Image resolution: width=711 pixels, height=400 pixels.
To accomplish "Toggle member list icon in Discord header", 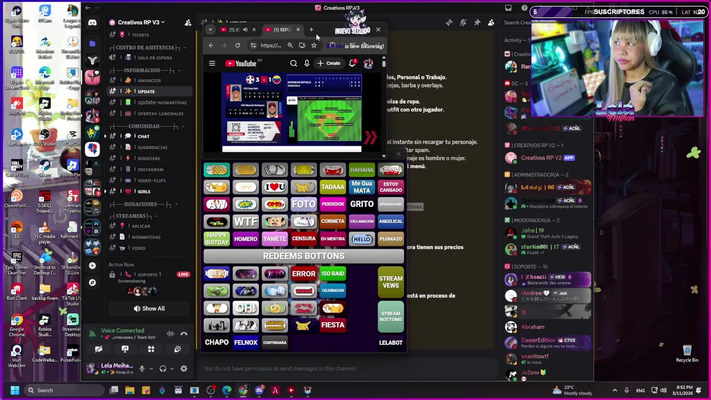I will (x=490, y=22).
